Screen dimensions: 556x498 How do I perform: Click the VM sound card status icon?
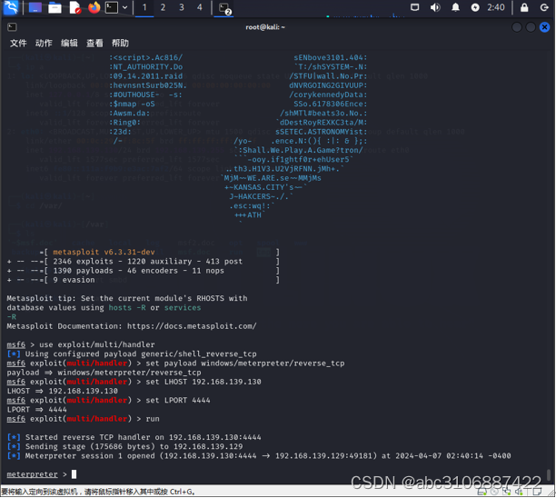[x=519, y=492]
